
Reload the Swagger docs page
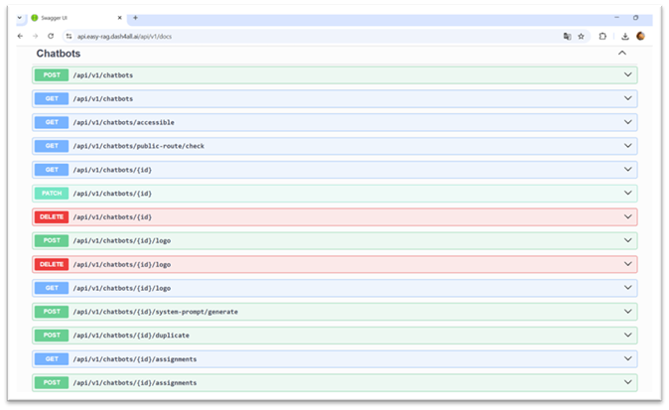[51, 37]
